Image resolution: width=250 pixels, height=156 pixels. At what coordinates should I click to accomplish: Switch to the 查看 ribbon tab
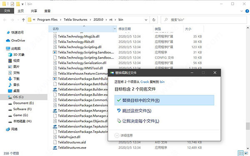47,11
